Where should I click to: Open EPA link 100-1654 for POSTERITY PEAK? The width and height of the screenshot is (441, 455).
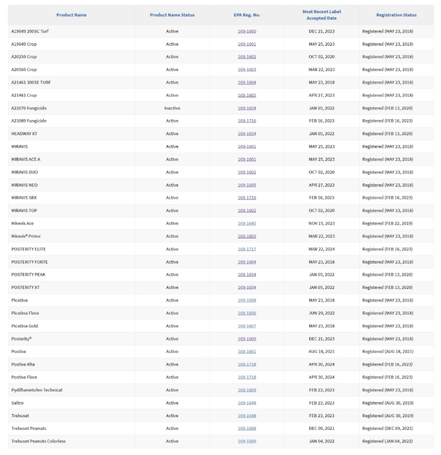pos(247,274)
